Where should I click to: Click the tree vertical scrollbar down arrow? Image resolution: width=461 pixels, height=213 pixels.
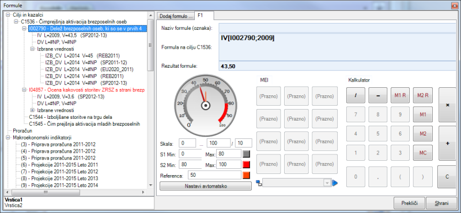coord(150,185)
